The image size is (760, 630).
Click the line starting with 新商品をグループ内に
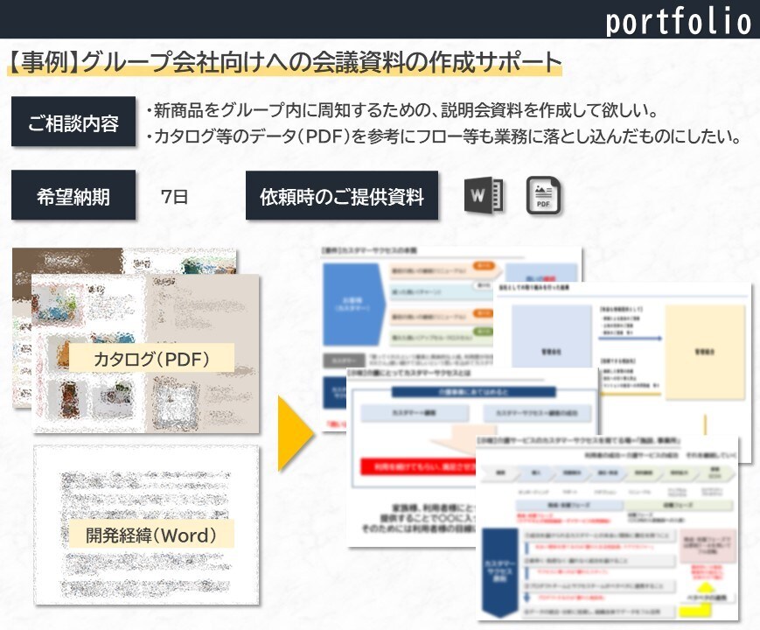pos(401,110)
